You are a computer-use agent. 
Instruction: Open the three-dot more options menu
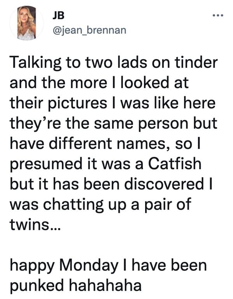coord(218,16)
